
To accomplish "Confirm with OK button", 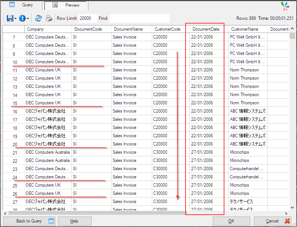I will click(231, 221).
